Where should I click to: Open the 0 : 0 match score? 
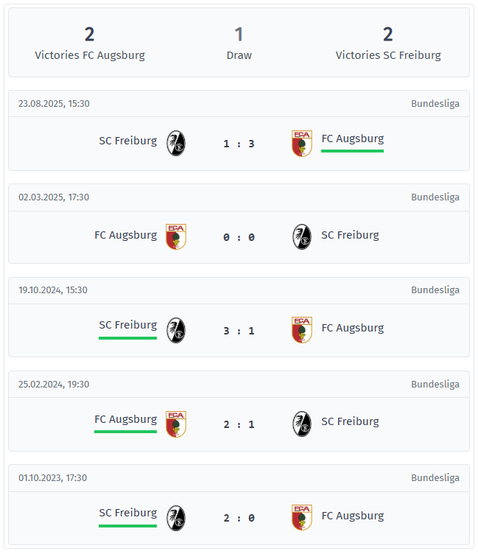239,237
